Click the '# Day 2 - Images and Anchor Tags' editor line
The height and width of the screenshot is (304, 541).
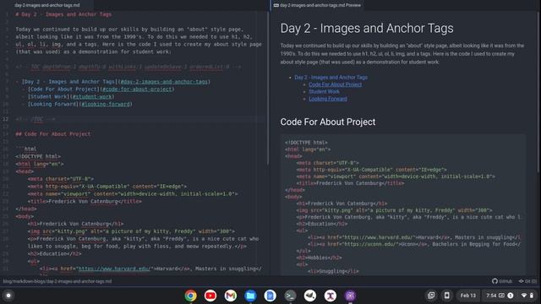click(x=63, y=14)
